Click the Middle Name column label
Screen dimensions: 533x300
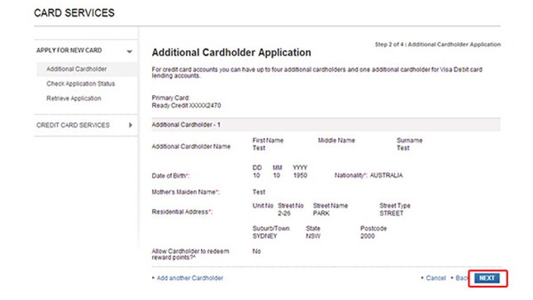[x=336, y=140]
